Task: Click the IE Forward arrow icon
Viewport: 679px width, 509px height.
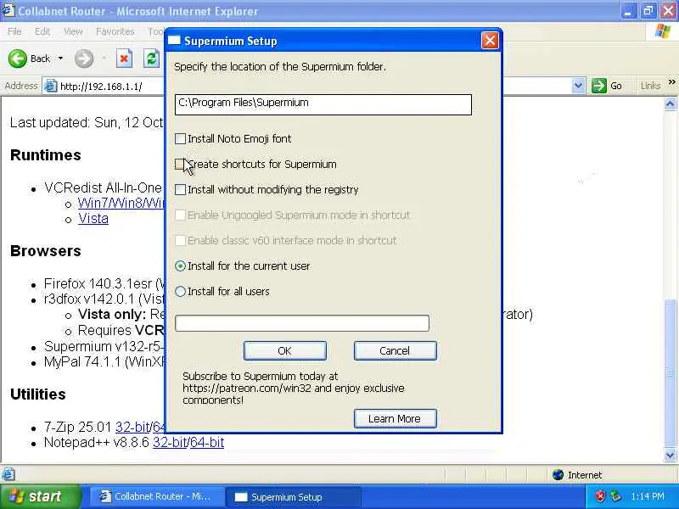Action: (x=83, y=59)
